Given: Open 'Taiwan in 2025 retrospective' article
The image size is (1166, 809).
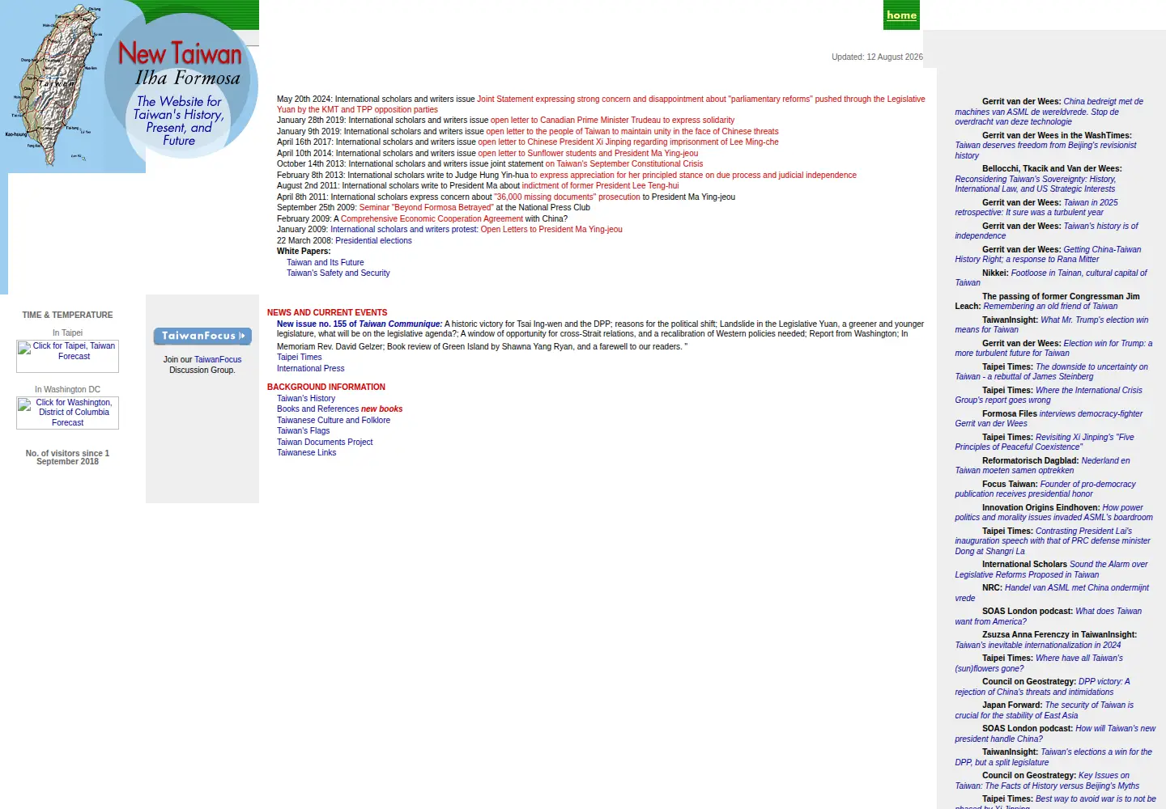Looking at the screenshot, I should click(x=1036, y=208).
